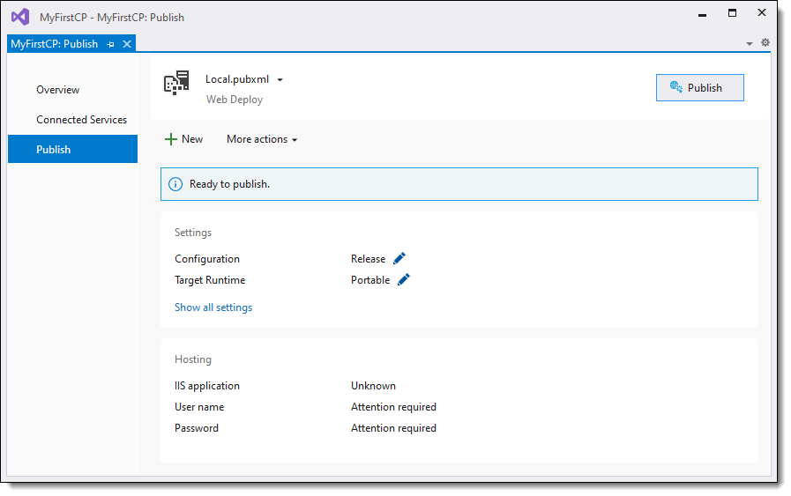Minimize the MyFirstCP window
The image size is (791, 496).
click(702, 15)
